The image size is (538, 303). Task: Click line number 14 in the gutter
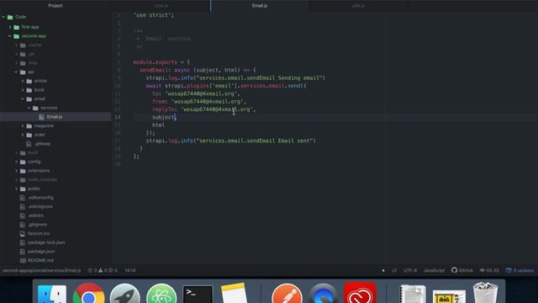point(118,117)
